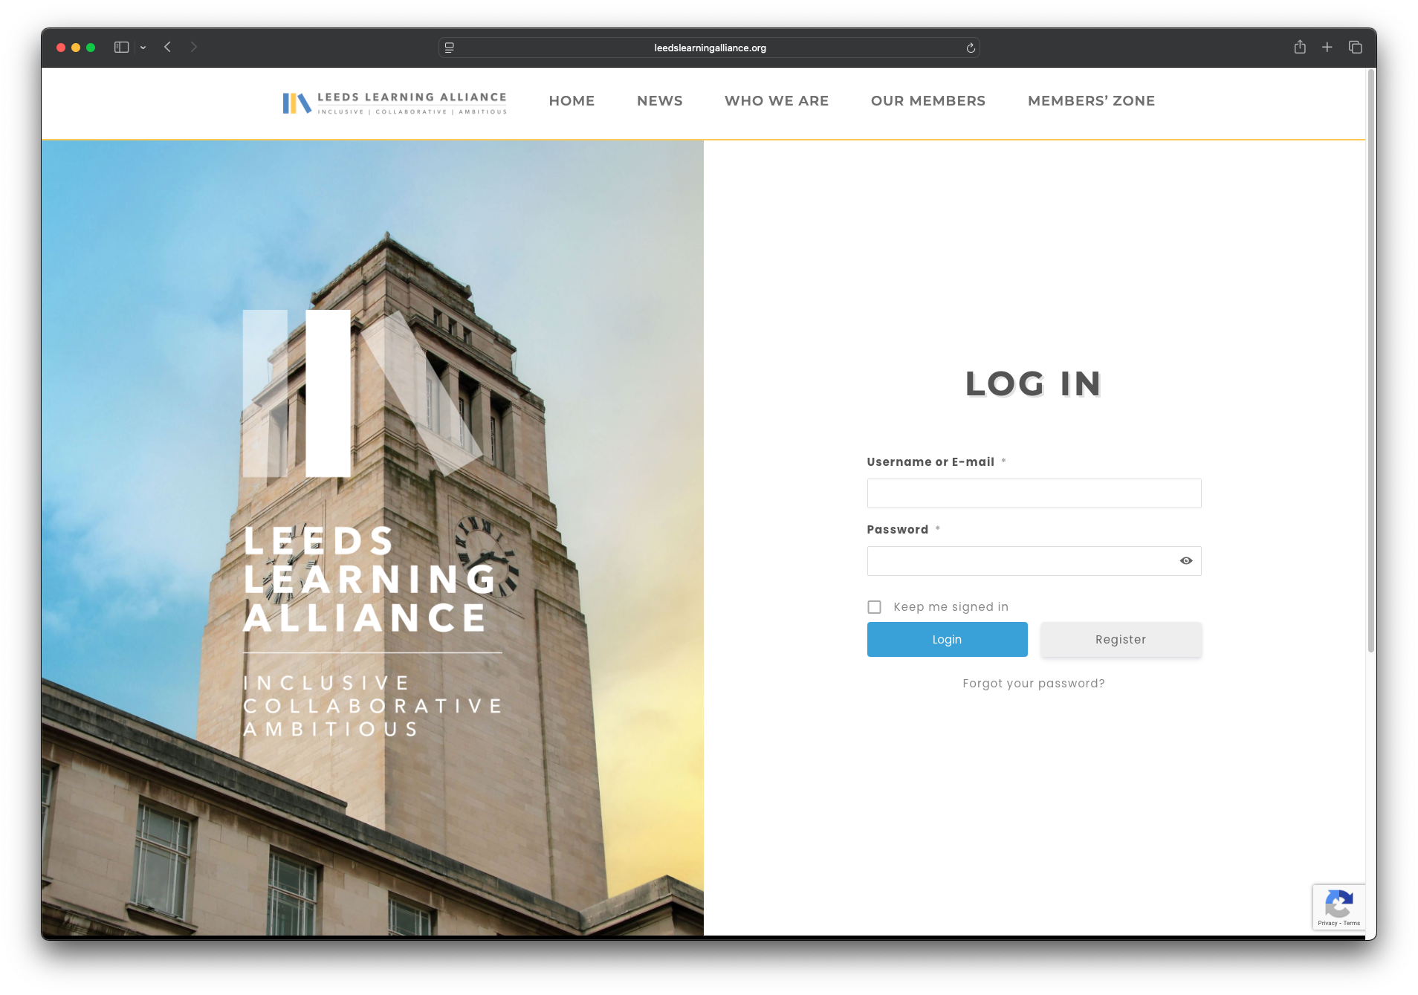Click the page vertical scrollbar
1418x995 pixels.
coord(1371,362)
